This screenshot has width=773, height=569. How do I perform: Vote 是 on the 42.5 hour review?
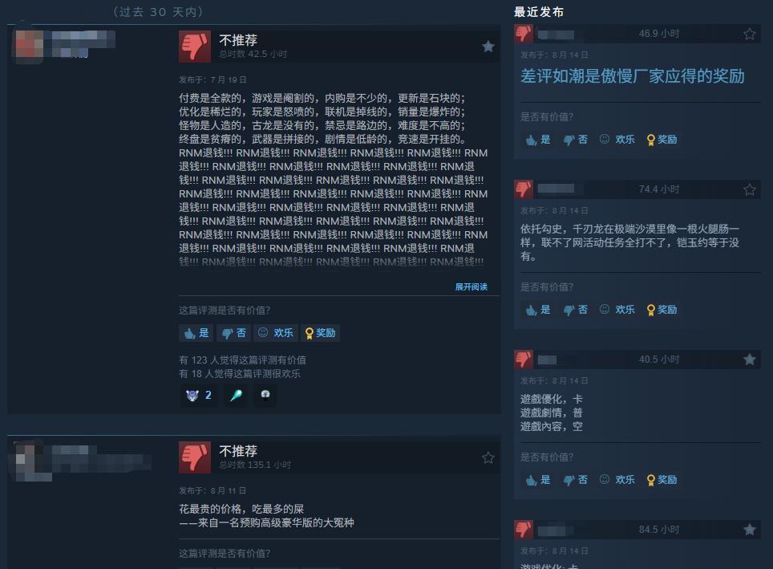tap(196, 333)
